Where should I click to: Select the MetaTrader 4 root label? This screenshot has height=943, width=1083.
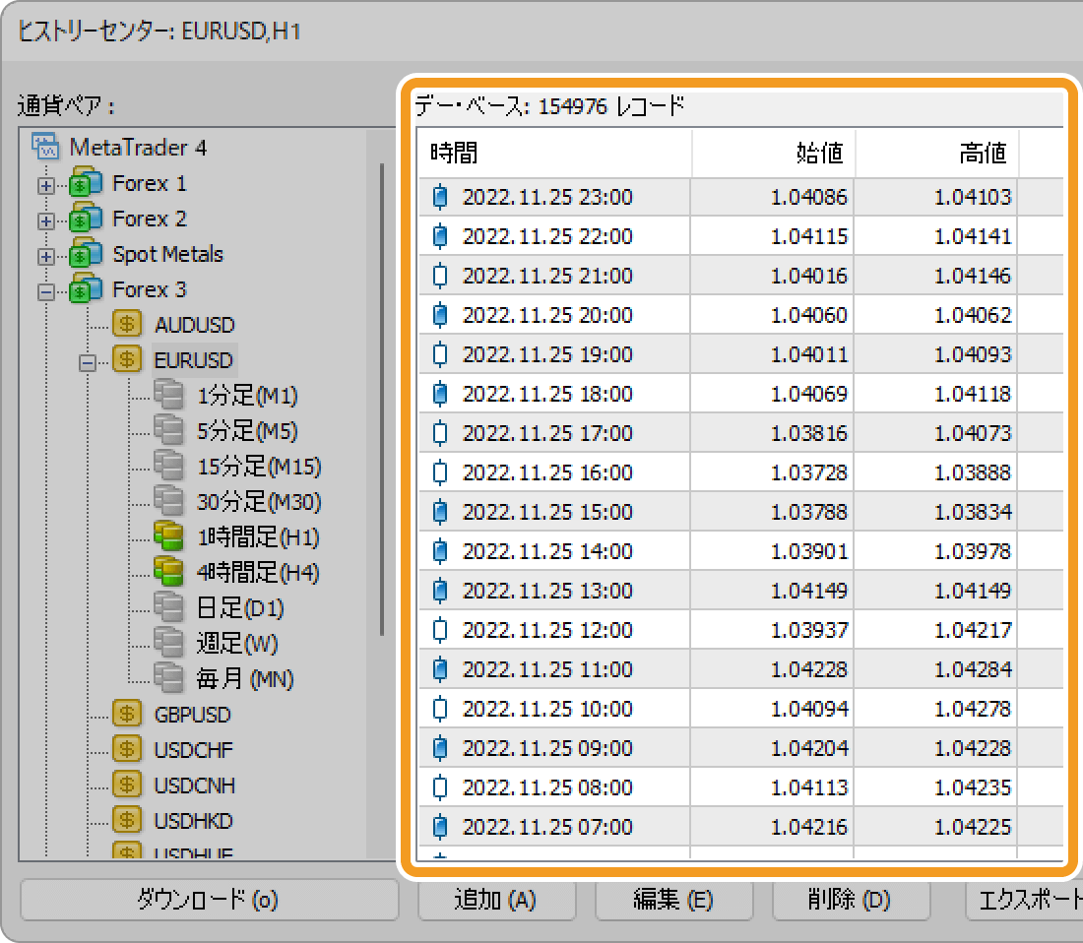click(138, 147)
